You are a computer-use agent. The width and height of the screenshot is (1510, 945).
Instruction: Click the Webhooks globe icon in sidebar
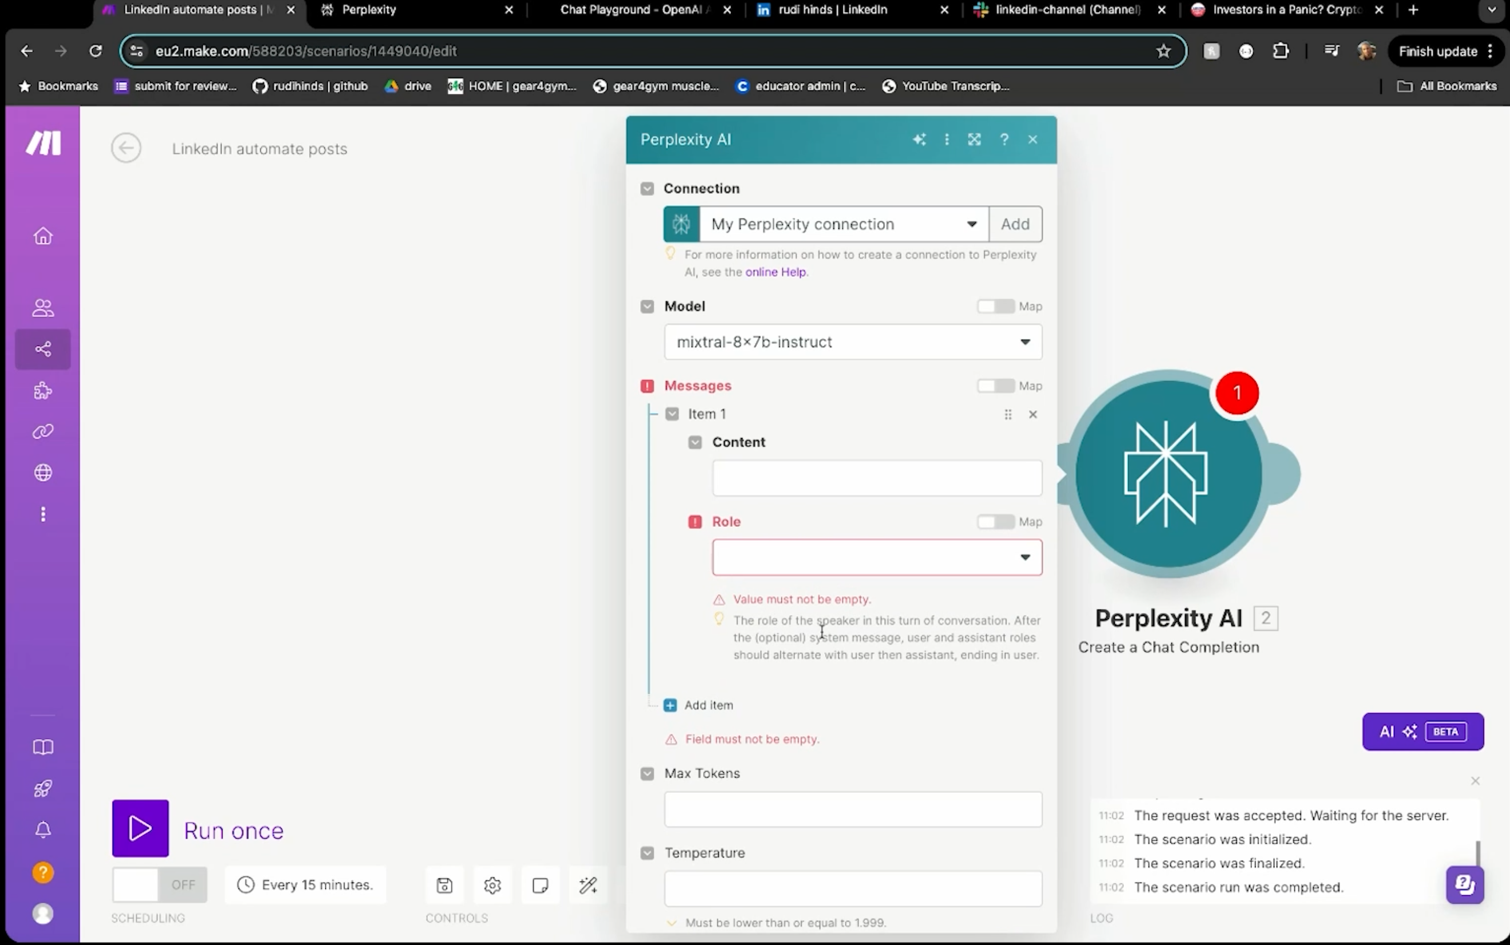tap(42, 472)
